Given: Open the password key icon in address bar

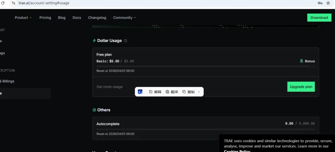Looking at the screenshot, I should click(x=320, y=3).
